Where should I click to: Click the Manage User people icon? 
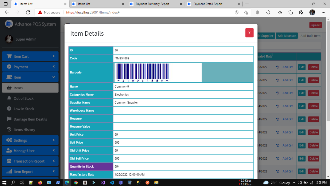point(9,151)
